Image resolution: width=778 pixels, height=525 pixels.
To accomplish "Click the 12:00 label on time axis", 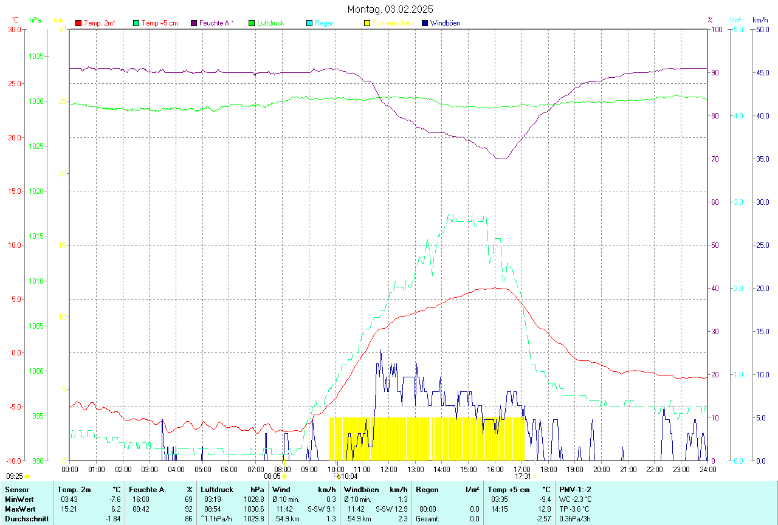I will pyautogui.click(x=389, y=469).
